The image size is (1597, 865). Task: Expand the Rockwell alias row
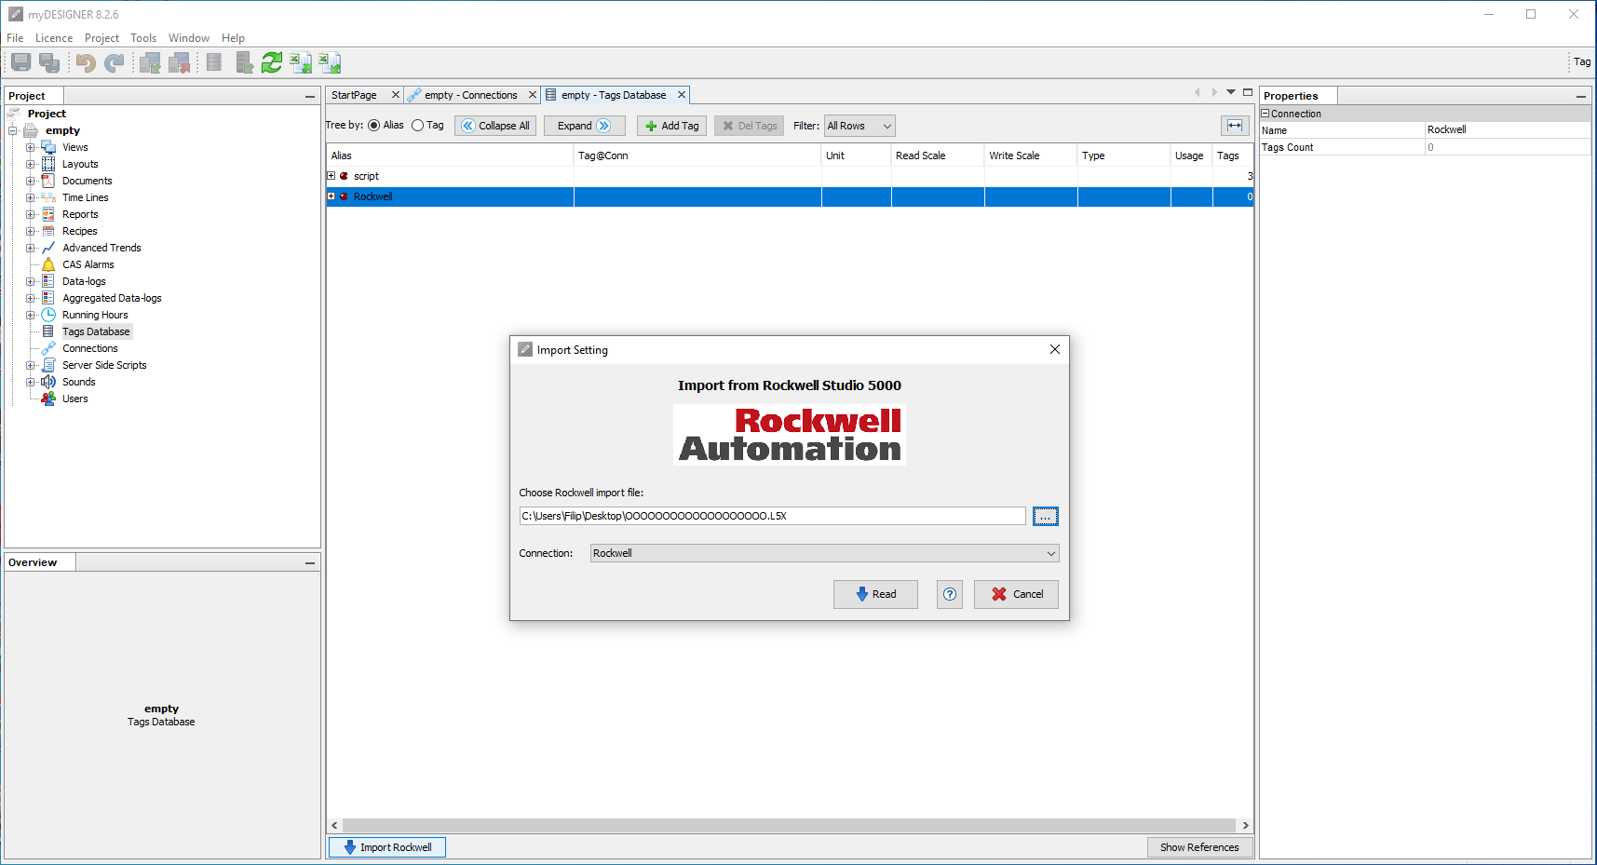[332, 196]
